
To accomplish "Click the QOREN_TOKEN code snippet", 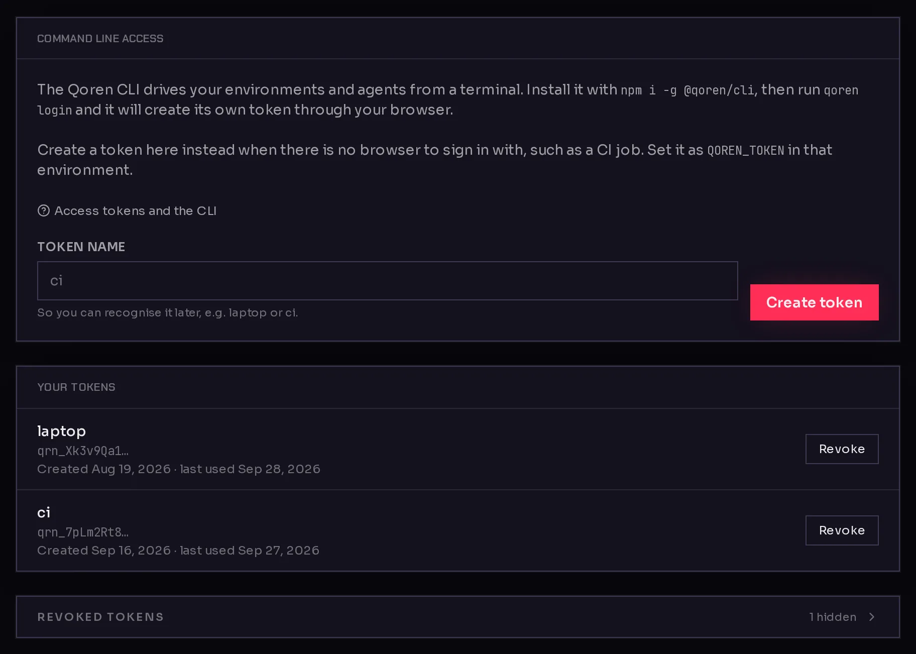I will tap(746, 150).
